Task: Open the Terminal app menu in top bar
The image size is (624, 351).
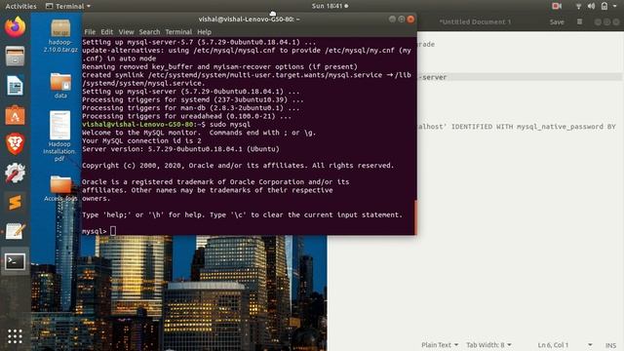Action: (x=68, y=6)
